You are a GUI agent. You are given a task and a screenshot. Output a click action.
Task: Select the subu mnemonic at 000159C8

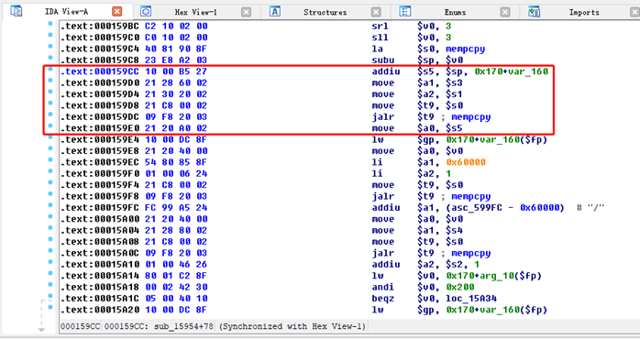tap(383, 60)
